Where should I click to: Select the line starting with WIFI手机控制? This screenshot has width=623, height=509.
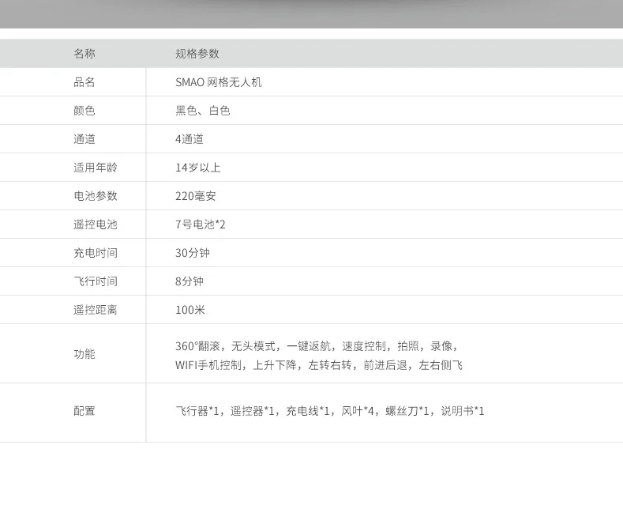[319, 364]
